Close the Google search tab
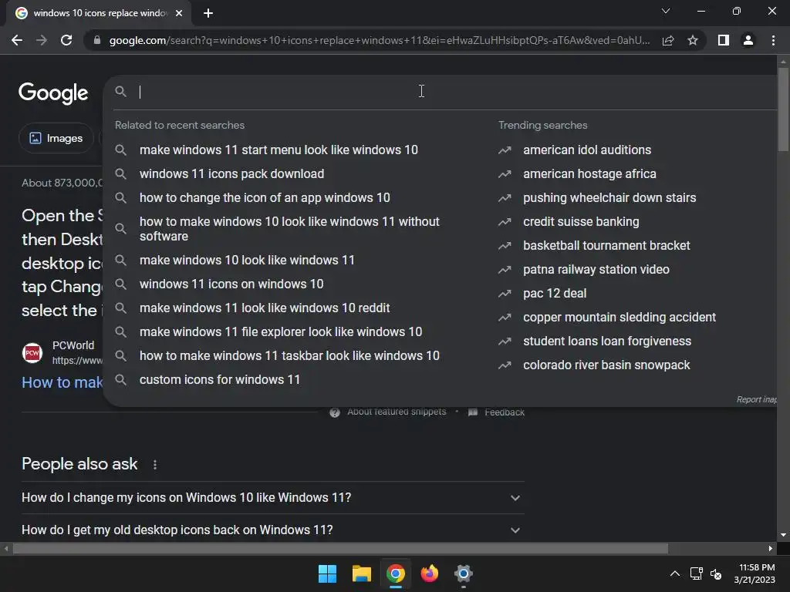Image resolution: width=790 pixels, height=592 pixels. [179, 13]
